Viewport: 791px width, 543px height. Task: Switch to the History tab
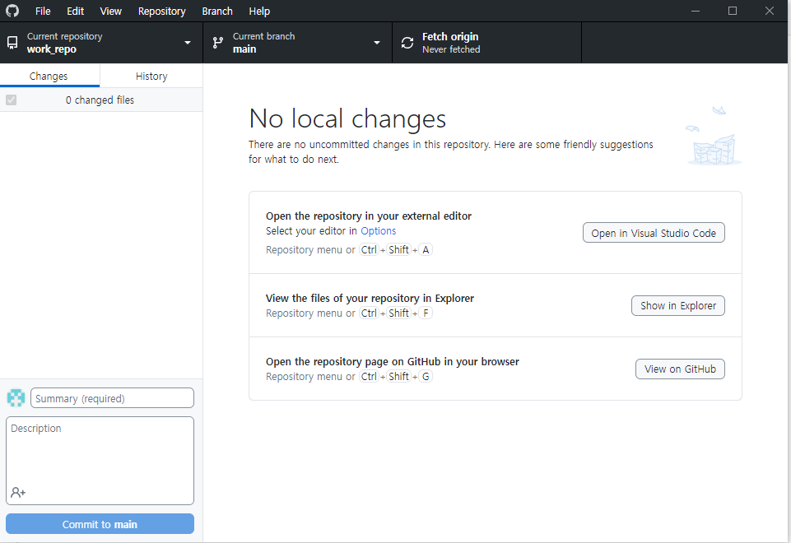point(151,77)
